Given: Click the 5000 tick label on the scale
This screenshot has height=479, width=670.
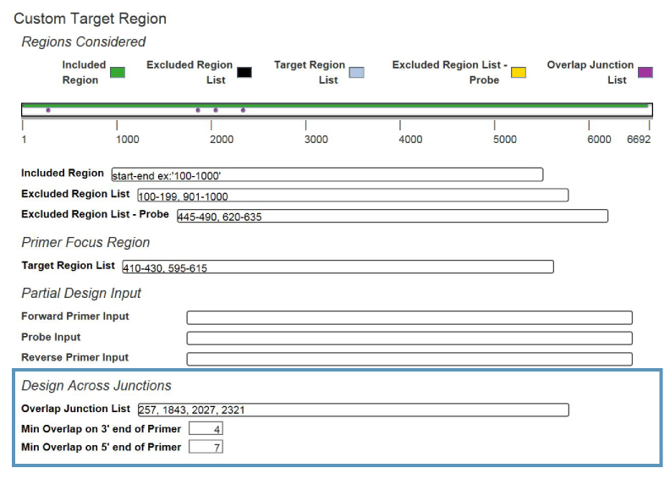Looking at the screenshot, I should point(505,140).
